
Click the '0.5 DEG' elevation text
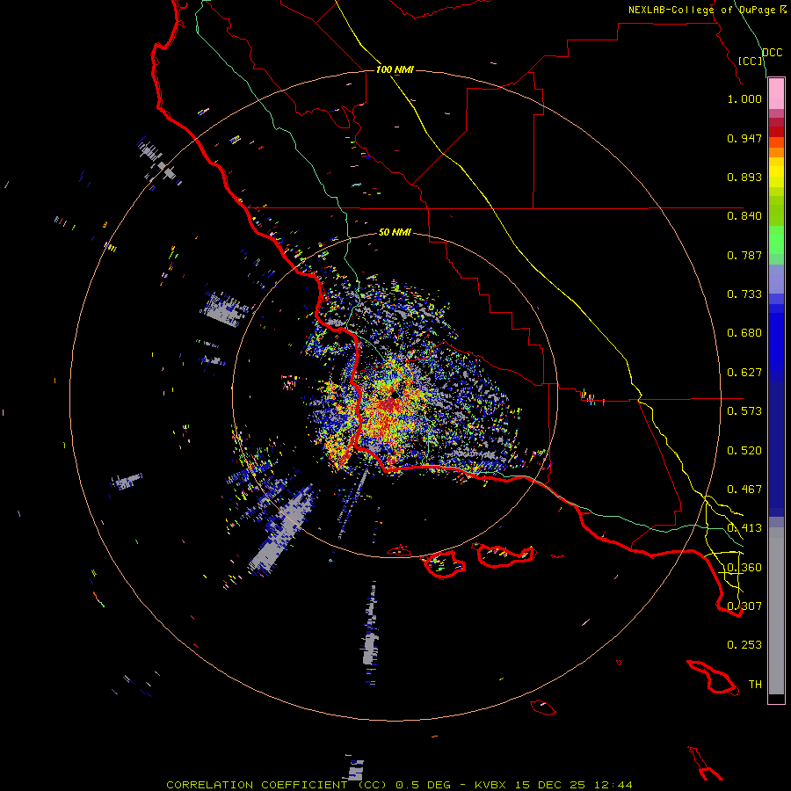(425, 785)
